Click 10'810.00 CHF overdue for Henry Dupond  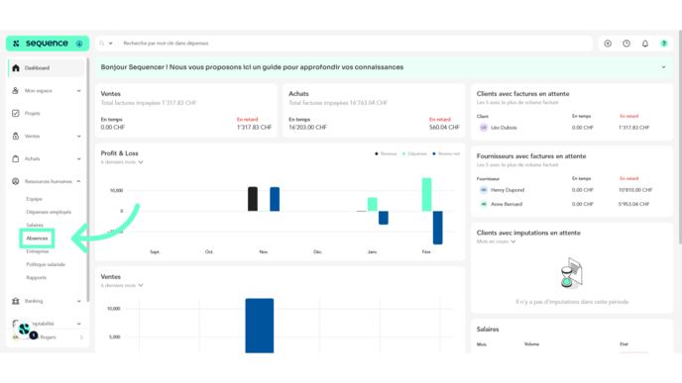tap(635, 190)
